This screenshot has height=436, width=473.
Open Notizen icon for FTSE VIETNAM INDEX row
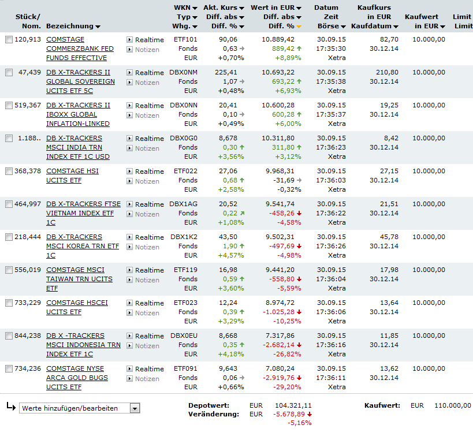[x=129, y=214]
